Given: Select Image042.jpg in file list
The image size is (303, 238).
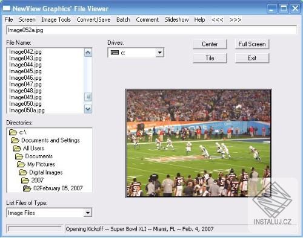Looking at the screenshot, I should tap(25, 52).
